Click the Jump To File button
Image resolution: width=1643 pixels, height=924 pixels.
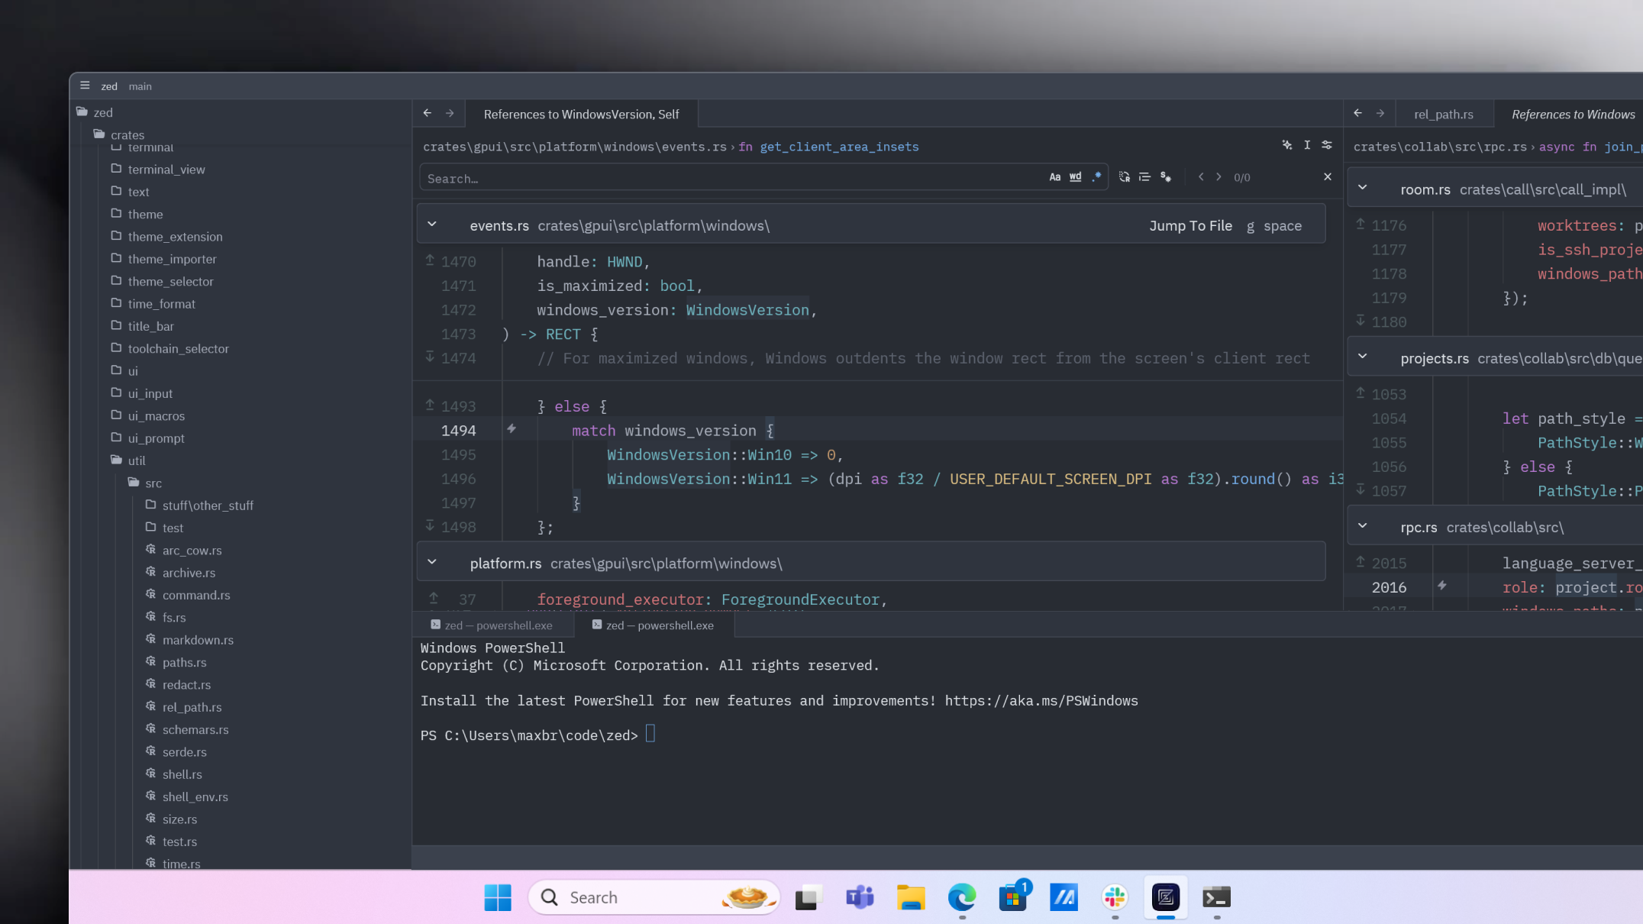tap(1190, 225)
